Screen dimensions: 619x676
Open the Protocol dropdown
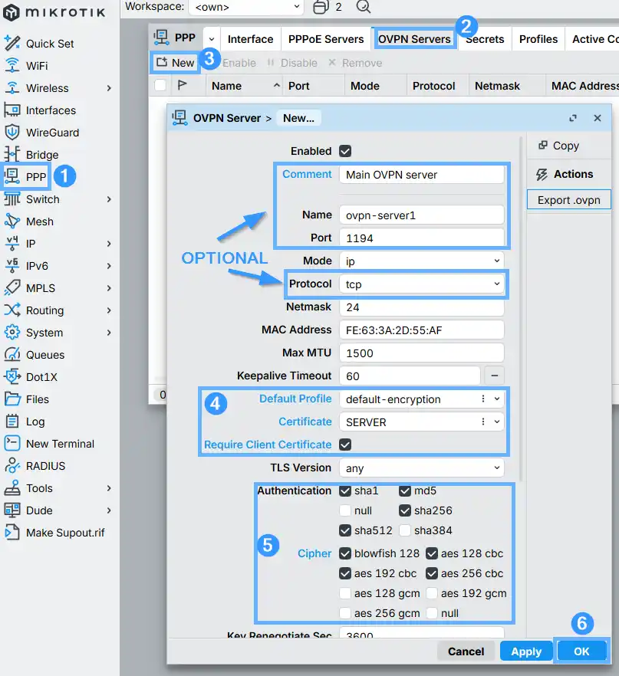[x=421, y=284]
